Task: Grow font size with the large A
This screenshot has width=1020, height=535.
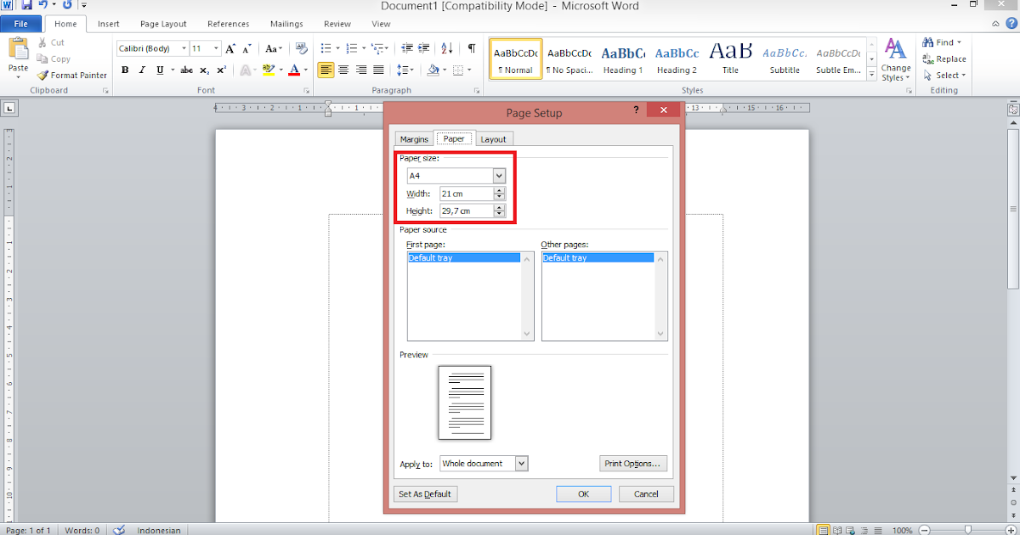Action: tap(230, 48)
